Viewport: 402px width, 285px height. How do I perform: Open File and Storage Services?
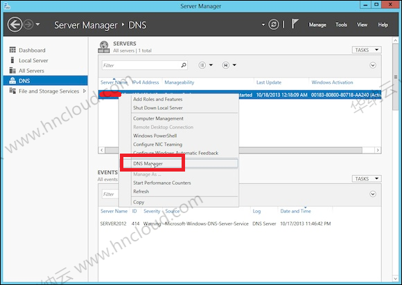coord(49,91)
